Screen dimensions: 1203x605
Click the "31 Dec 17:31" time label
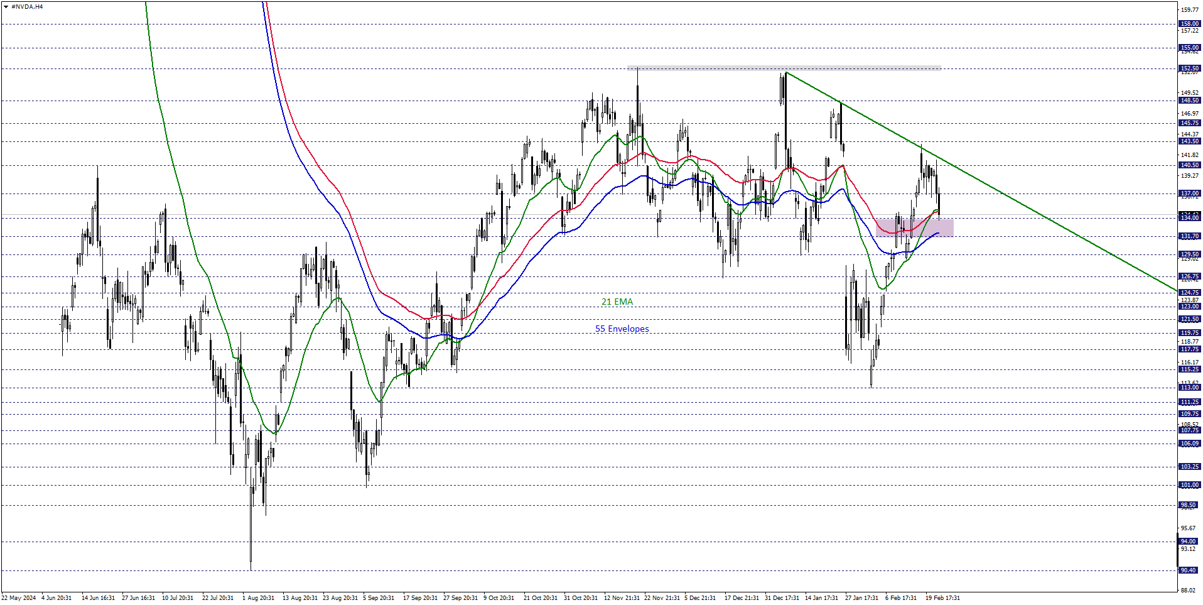tap(782, 598)
